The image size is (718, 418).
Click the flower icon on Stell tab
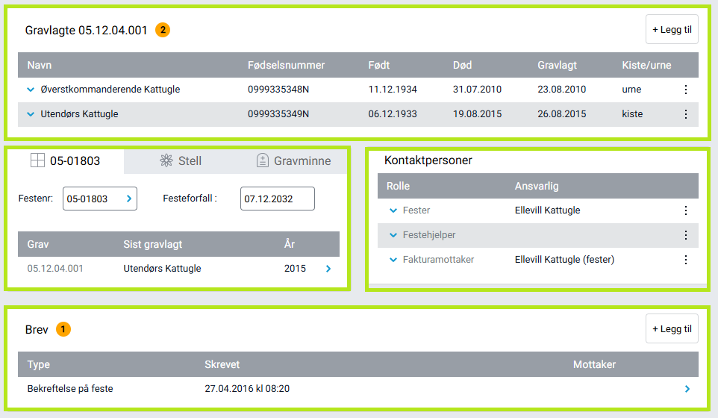click(166, 160)
